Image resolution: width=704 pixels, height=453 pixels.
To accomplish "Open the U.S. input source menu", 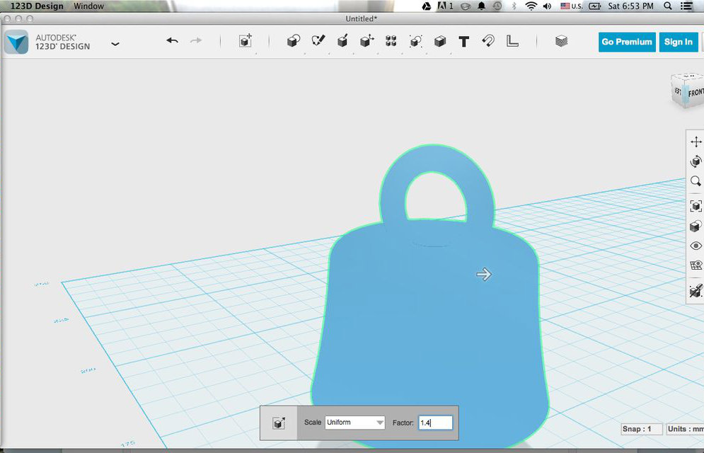I will (x=572, y=6).
